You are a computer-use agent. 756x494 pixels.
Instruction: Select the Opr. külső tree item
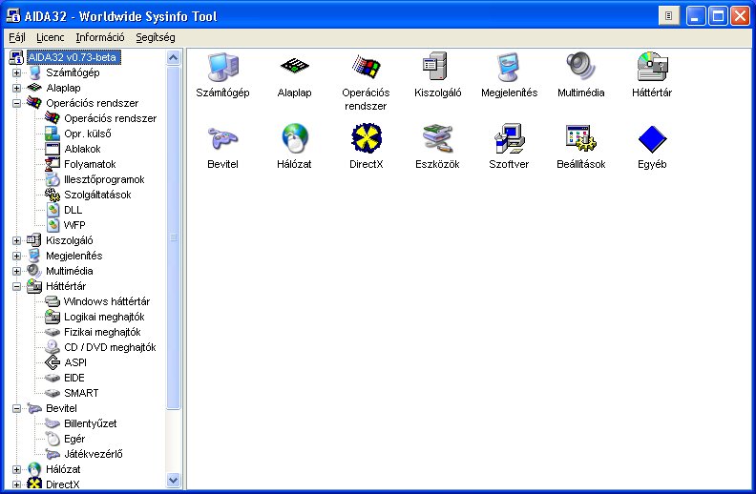(87, 134)
